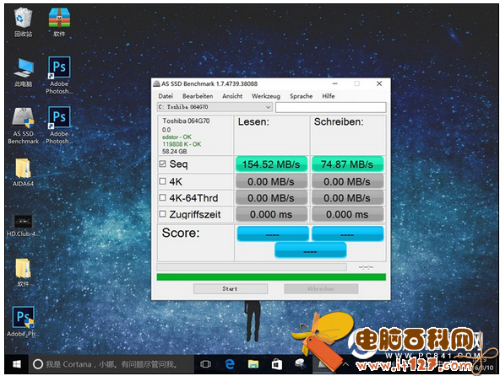Click the 'Toshiba 064G70' drive name text
Screen dimensions: 500x376
(186, 121)
